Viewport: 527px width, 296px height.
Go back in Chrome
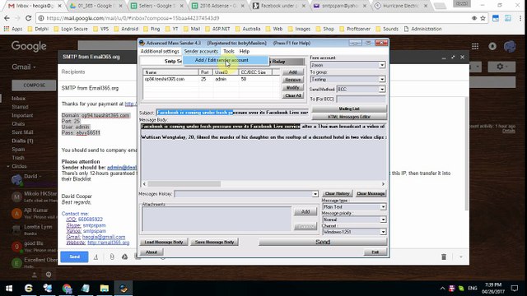tap(7, 18)
